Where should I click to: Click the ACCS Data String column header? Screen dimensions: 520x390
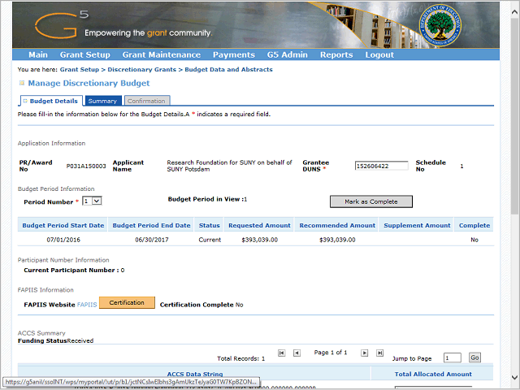195,374
